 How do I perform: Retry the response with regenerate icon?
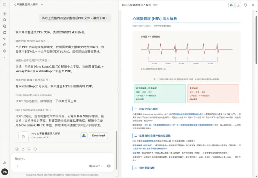(x=35, y=149)
